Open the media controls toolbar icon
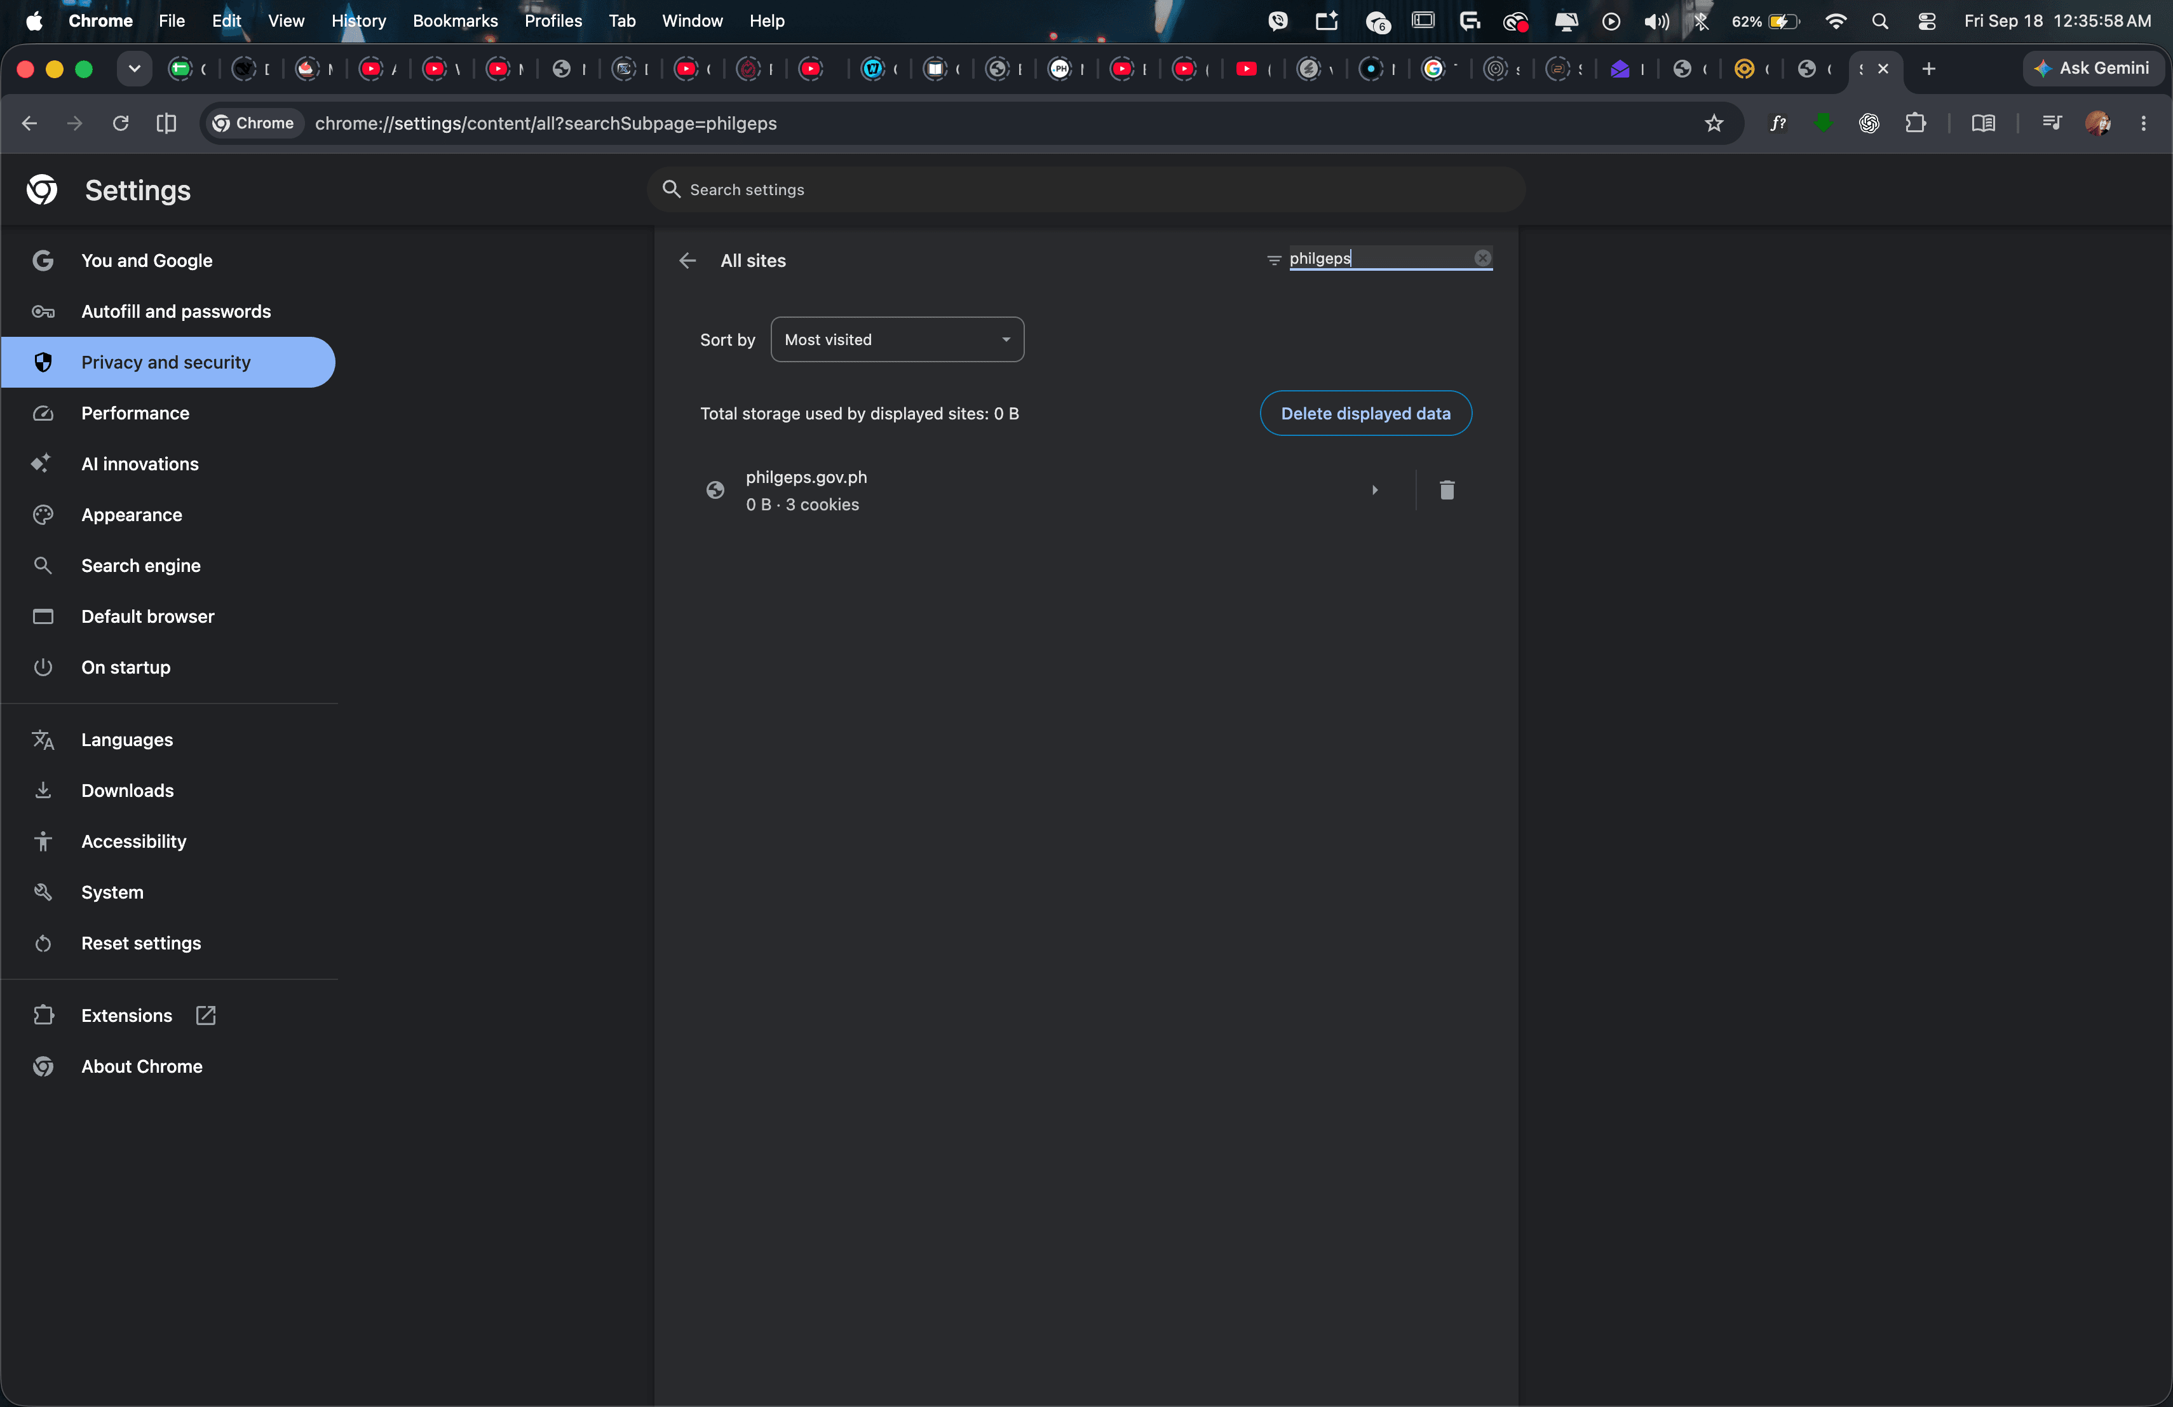This screenshot has height=1407, width=2173. click(2052, 123)
